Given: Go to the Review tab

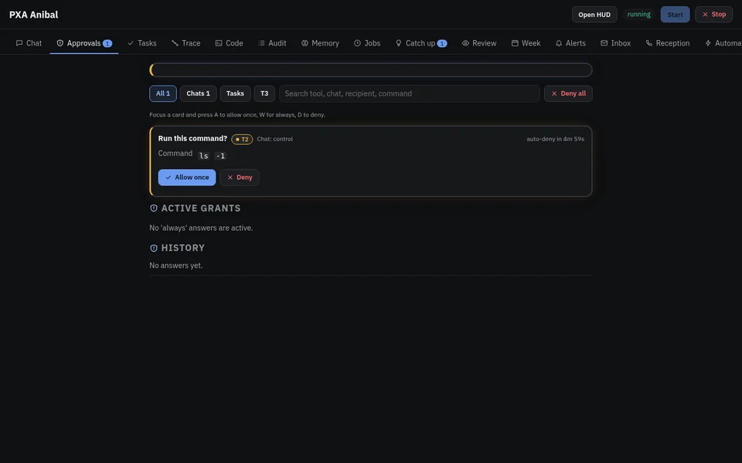Looking at the screenshot, I should pyautogui.click(x=479, y=43).
